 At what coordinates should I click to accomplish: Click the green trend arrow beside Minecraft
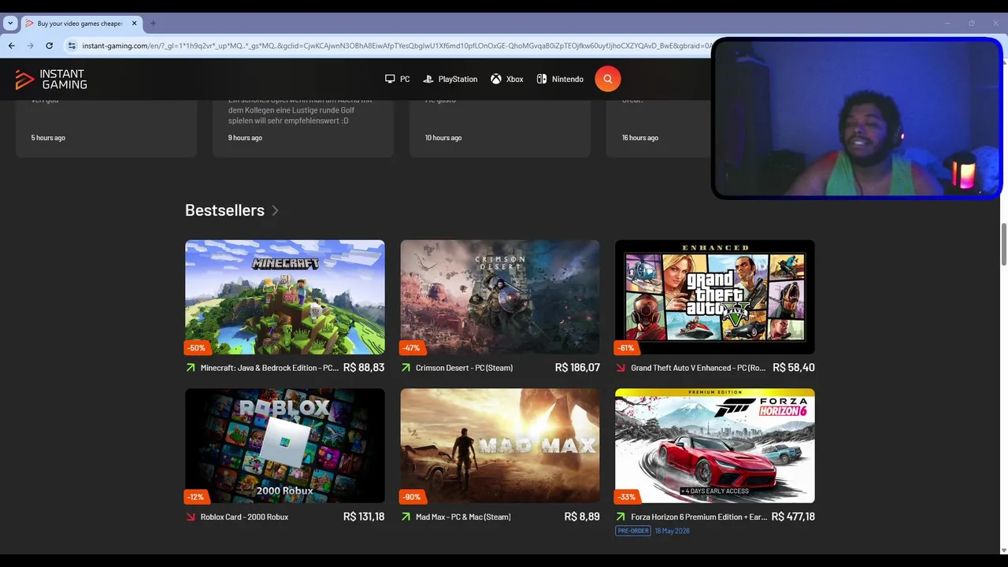(x=191, y=368)
